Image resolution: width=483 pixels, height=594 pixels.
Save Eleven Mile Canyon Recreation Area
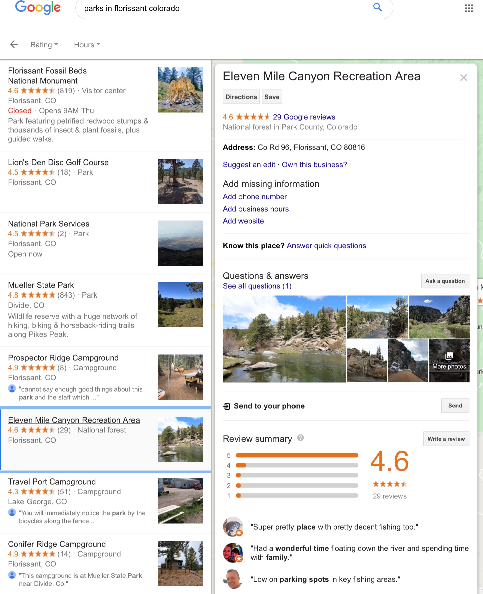coord(272,97)
